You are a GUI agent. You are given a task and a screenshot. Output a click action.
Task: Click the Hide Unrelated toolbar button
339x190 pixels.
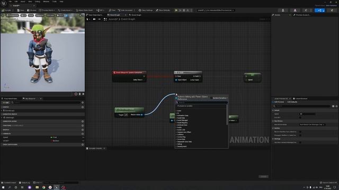click(x=126, y=10)
